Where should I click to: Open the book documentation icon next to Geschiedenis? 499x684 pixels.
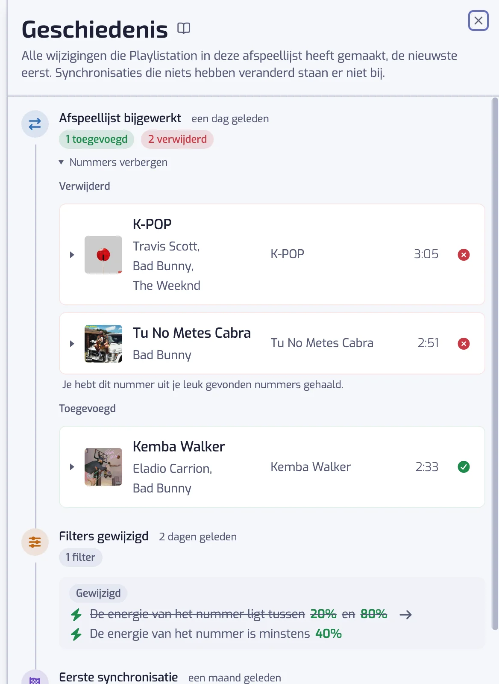(x=184, y=28)
